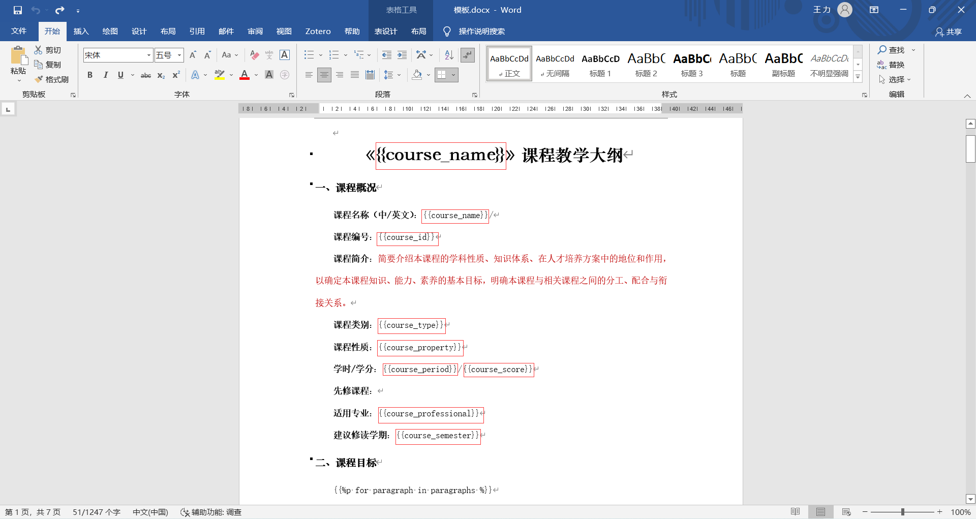Align text left
The height and width of the screenshot is (519, 976).
click(x=309, y=75)
